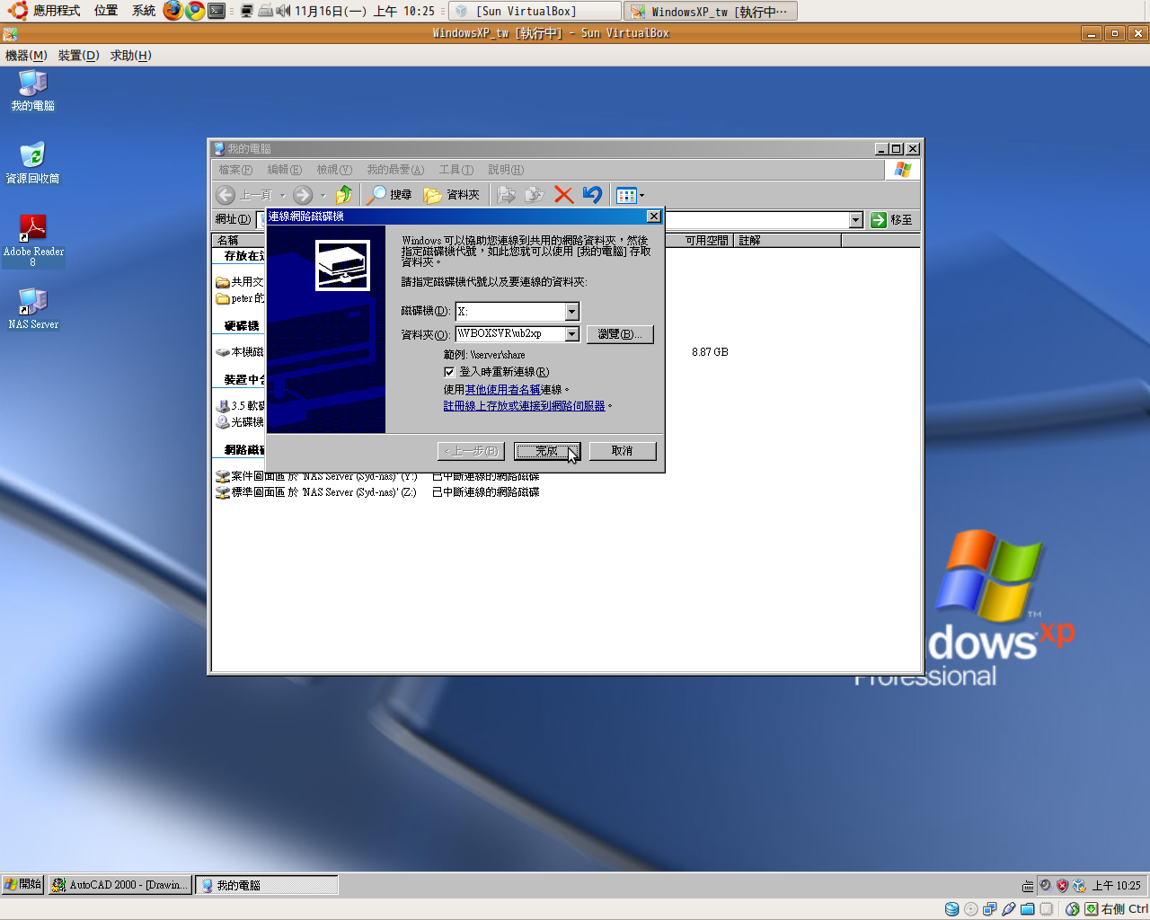Open the 系統 Ubuntu menu
1150x920 pixels.
point(144,11)
